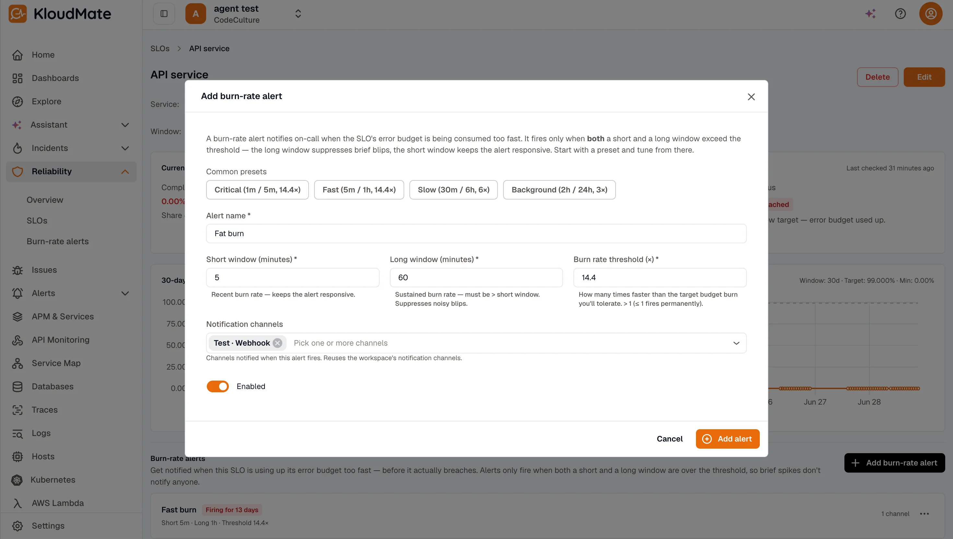Select the Fast (5m / 1h, 14.4×) preset

point(359,189)
